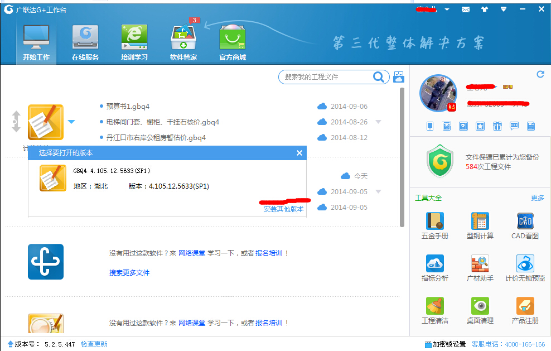Viewport: 551px width, 351px height.
Task: Close the 选择要打开的版本 dialog
Action: tap(299, 153)
